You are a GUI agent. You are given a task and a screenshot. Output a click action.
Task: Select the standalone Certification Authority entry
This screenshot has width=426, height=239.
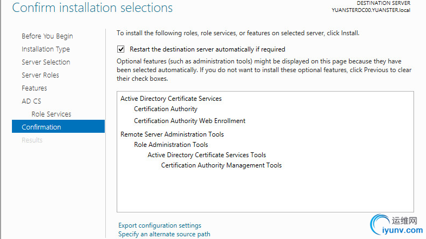coord(166,109)
